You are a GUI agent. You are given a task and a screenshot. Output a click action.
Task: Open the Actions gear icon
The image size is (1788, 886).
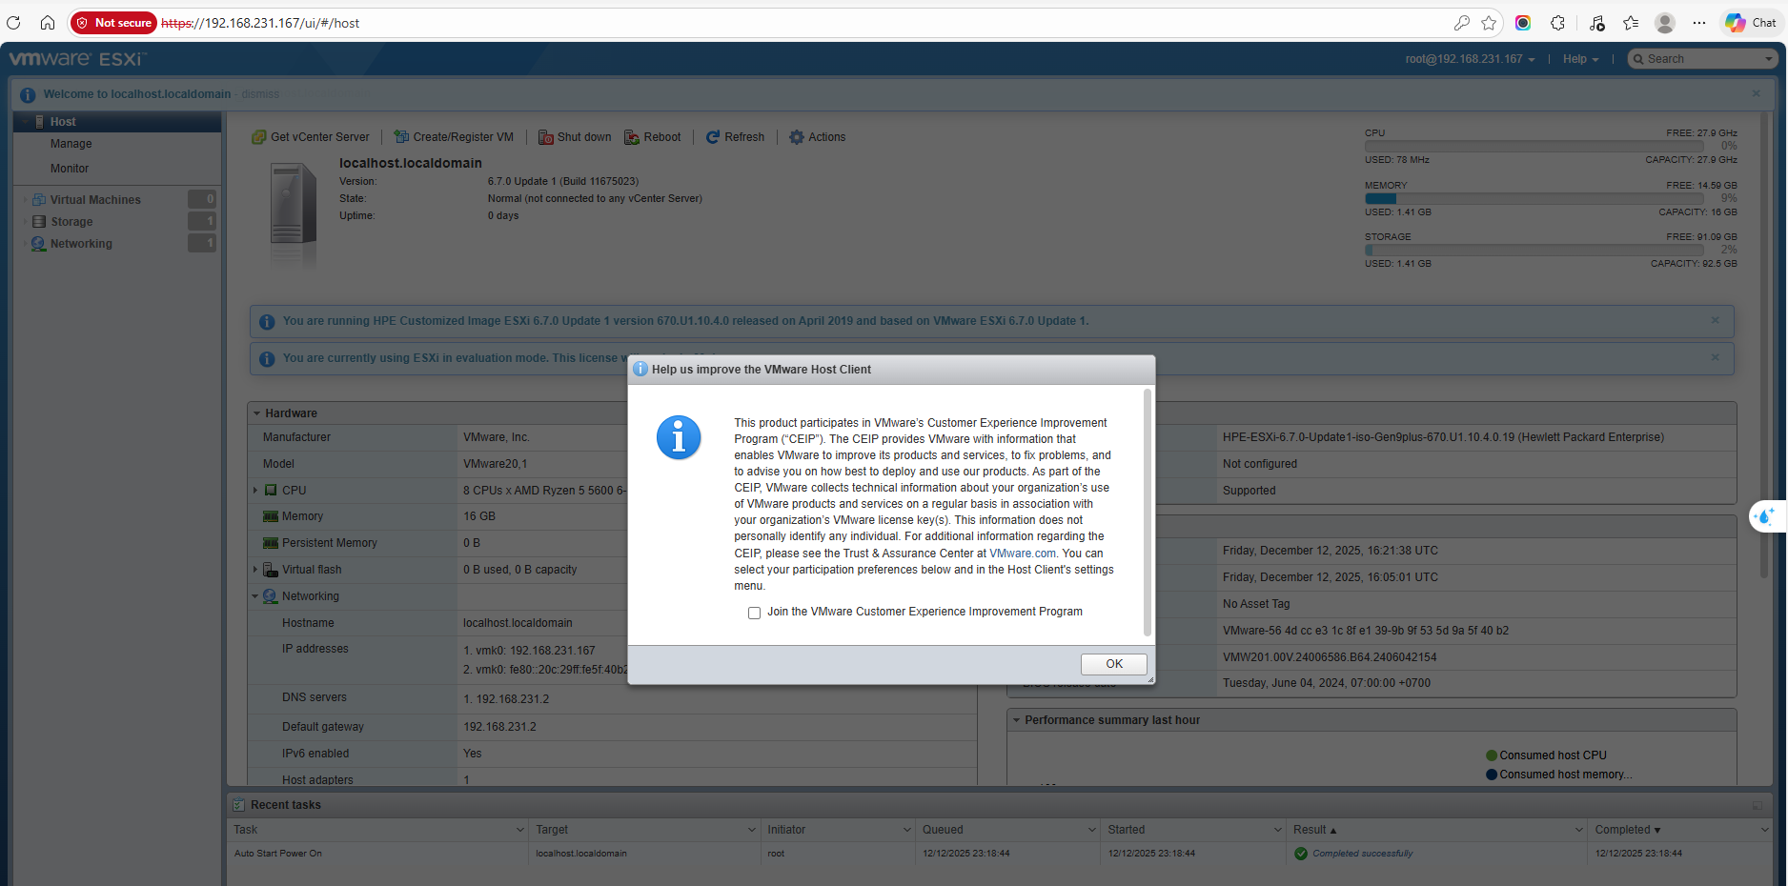click(x=797, y=137)
